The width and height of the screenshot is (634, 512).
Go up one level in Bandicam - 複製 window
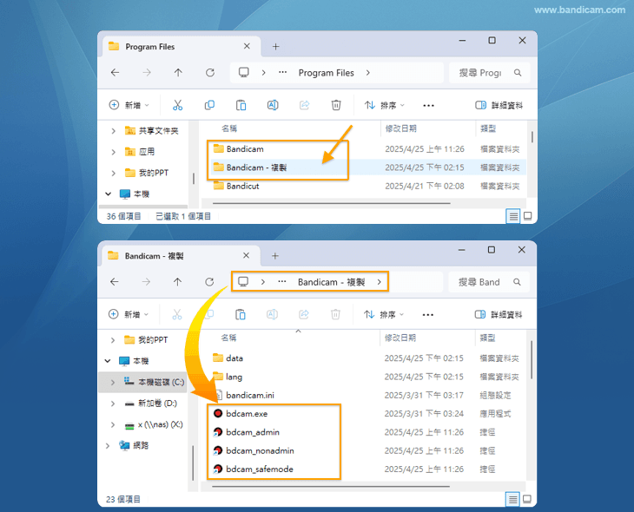pyautogui.click(x=177, y=282)
